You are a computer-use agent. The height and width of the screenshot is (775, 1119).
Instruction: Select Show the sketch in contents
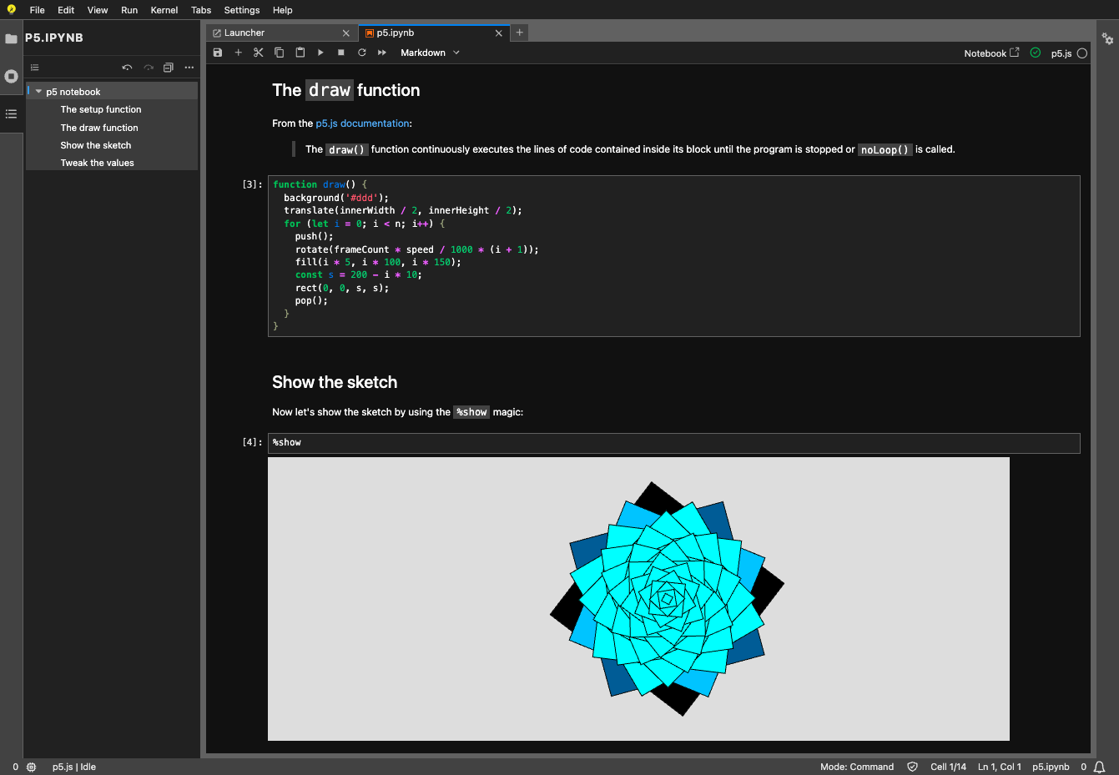96,145
